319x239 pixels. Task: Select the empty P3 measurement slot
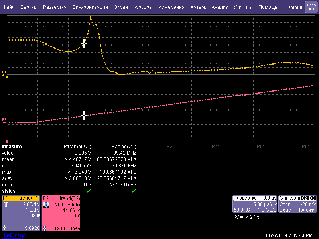(x=173, y=146)
